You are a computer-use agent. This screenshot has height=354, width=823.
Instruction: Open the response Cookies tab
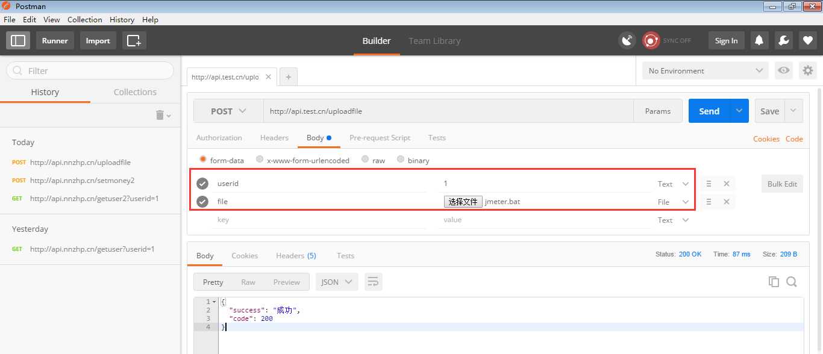click(x=245, y=255)
